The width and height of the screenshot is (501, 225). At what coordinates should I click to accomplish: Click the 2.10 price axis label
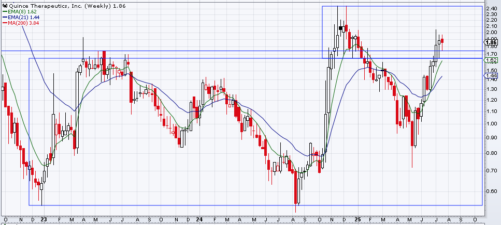click(x=492, y=26)
